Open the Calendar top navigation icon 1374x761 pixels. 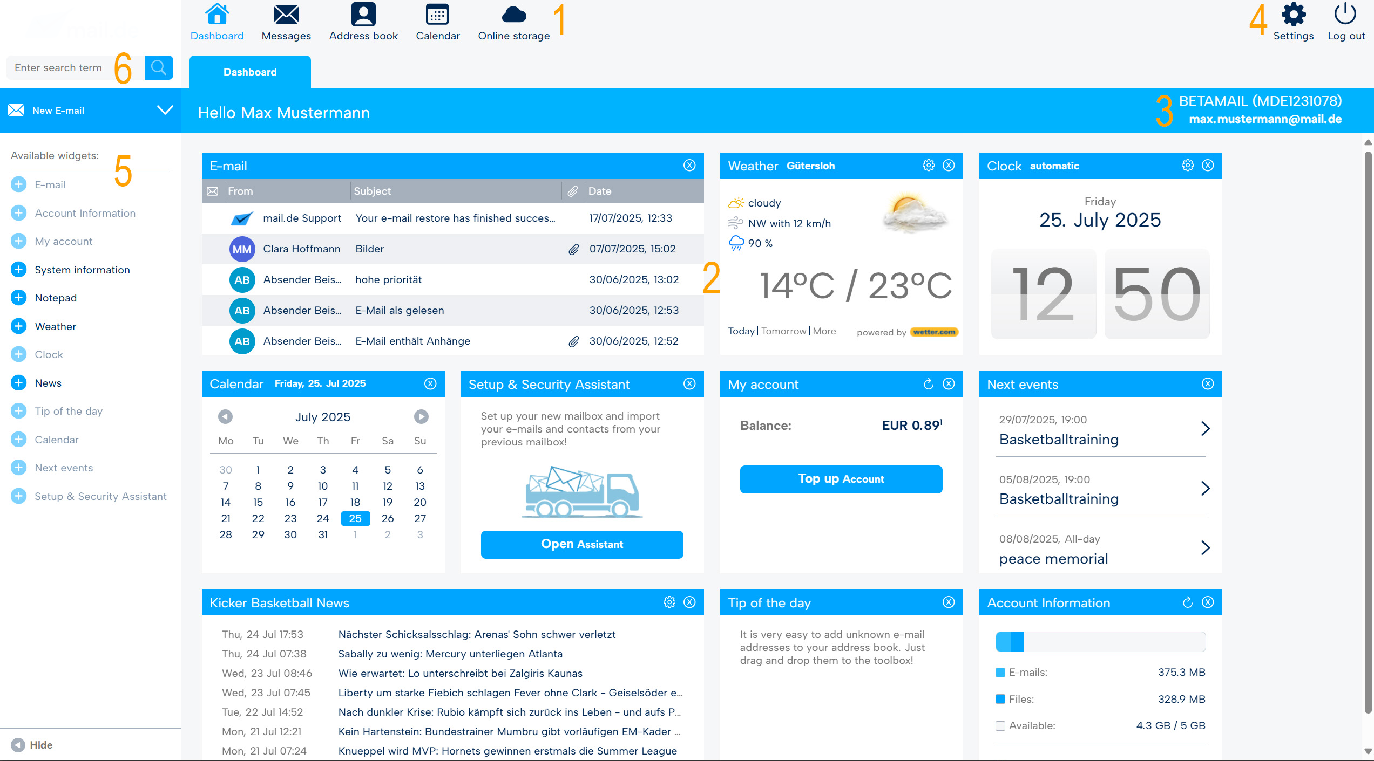pos(437,15)
